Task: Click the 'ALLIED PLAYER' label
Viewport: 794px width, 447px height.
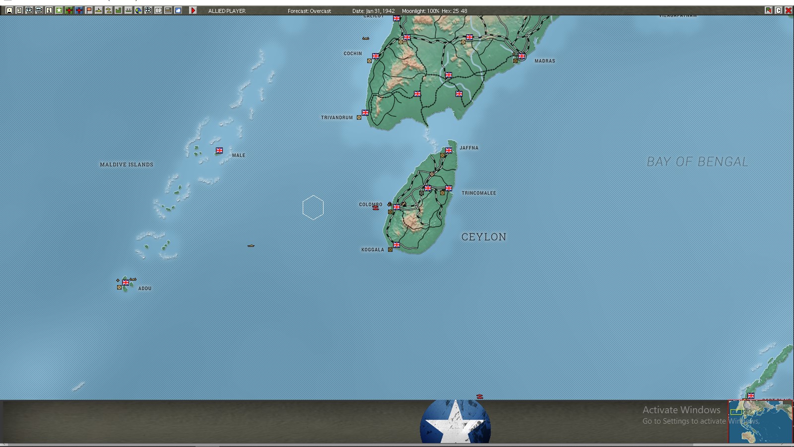Action: 227,11
